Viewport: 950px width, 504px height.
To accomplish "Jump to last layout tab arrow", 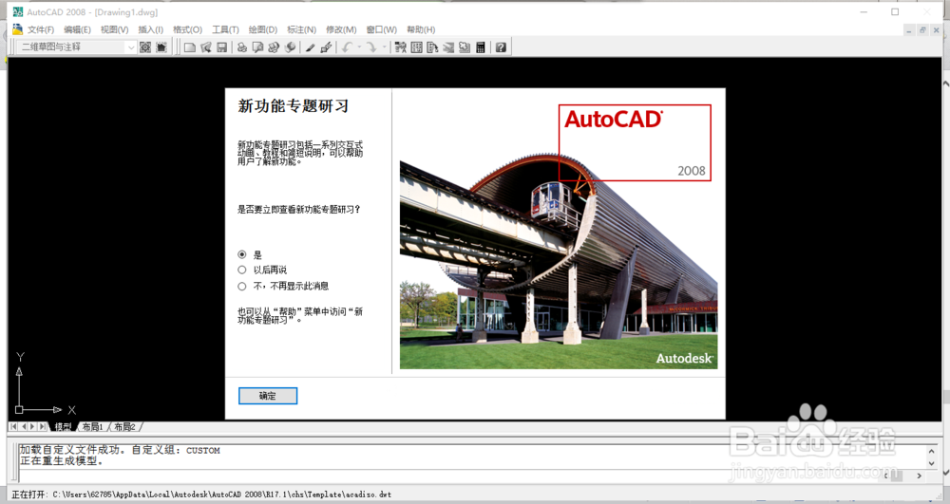I will 43,426.
